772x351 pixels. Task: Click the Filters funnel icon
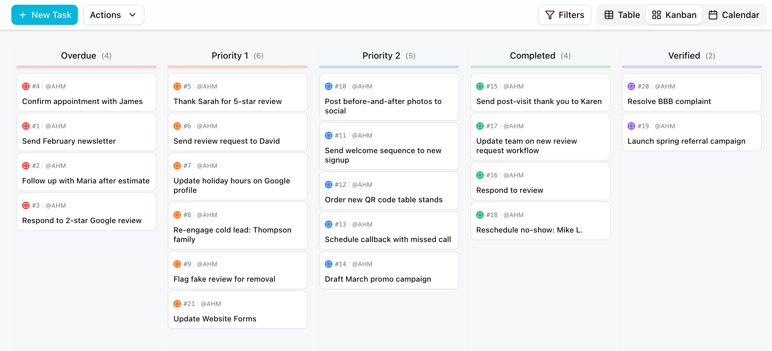(549, 14)
